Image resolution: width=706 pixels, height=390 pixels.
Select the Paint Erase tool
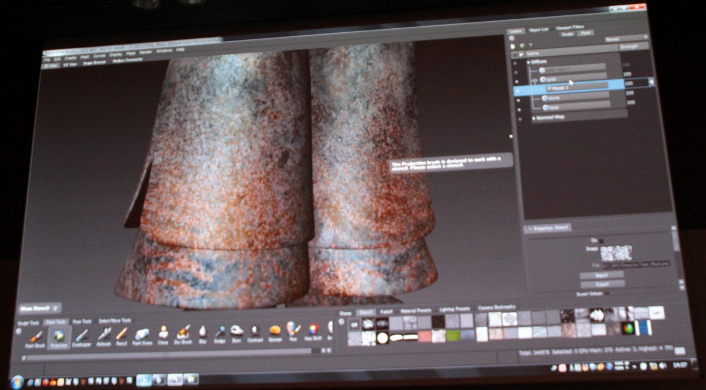click(142, 336)
